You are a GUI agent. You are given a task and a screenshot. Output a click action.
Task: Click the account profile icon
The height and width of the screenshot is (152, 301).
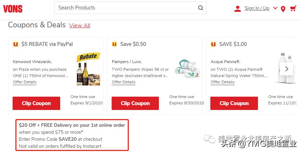point(238,8)
